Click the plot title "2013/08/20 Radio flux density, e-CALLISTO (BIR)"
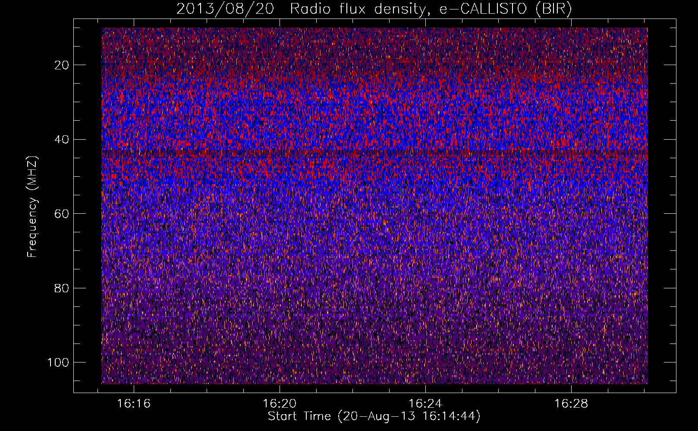 coord(374,9)
